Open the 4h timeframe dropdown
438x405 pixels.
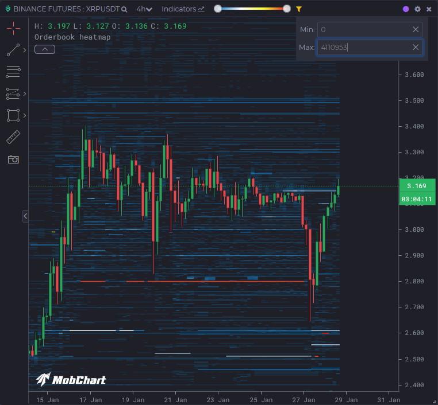click(144, 9)
